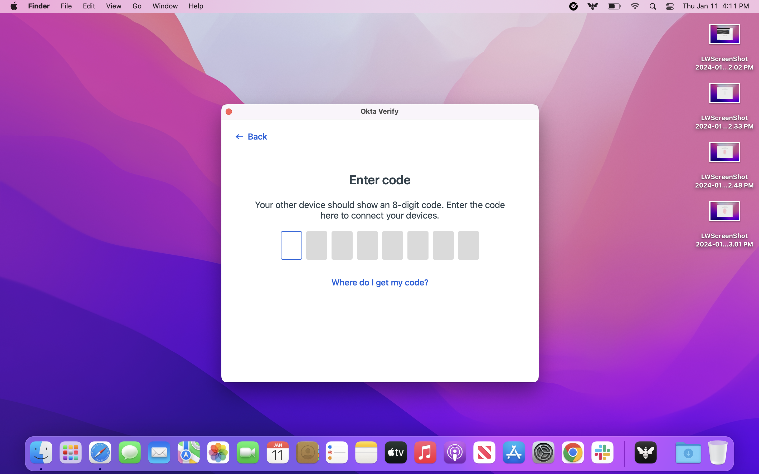Open Messages from the Dock
This screenshot has height=474, width=759.
coord(130,452)
